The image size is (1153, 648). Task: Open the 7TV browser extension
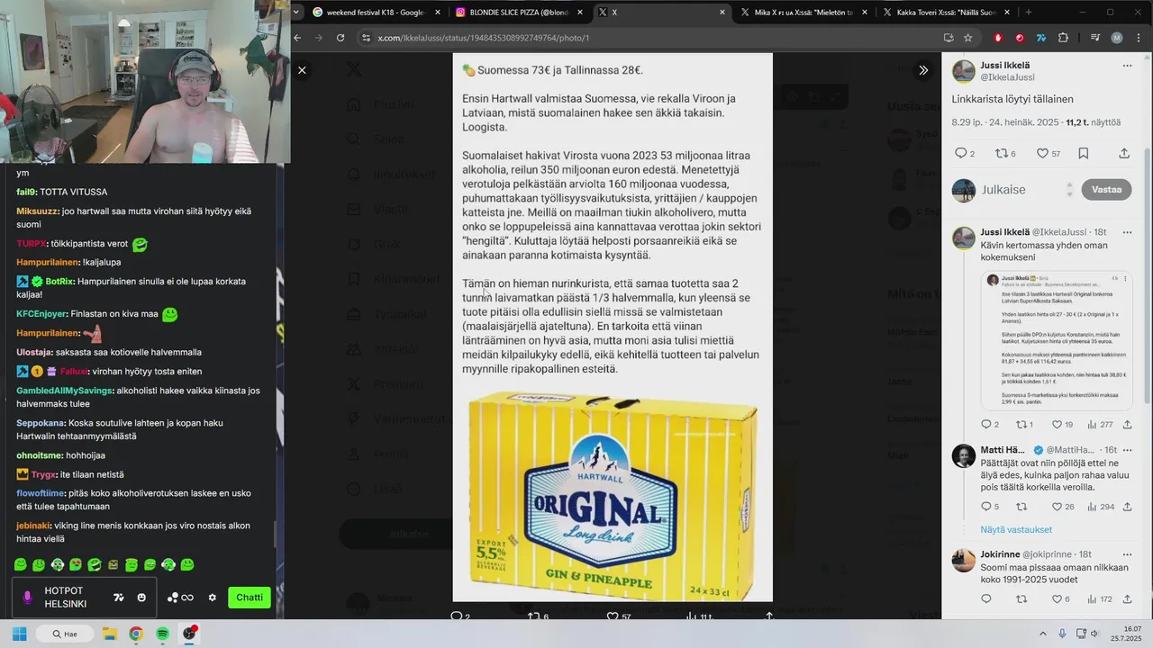tap(1041, 38)
